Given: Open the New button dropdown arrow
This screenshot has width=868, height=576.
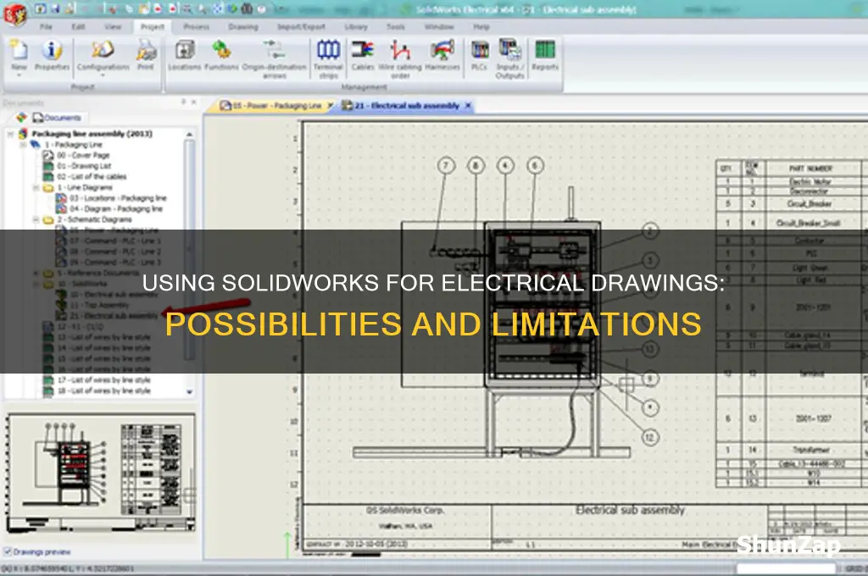Looking at the screenshot, I should (19, 75).
